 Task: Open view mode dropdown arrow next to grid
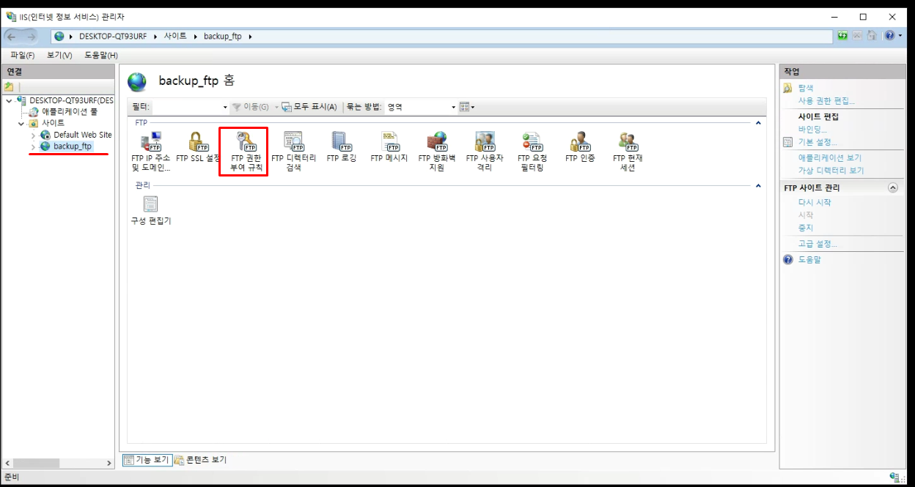point(473,108)
